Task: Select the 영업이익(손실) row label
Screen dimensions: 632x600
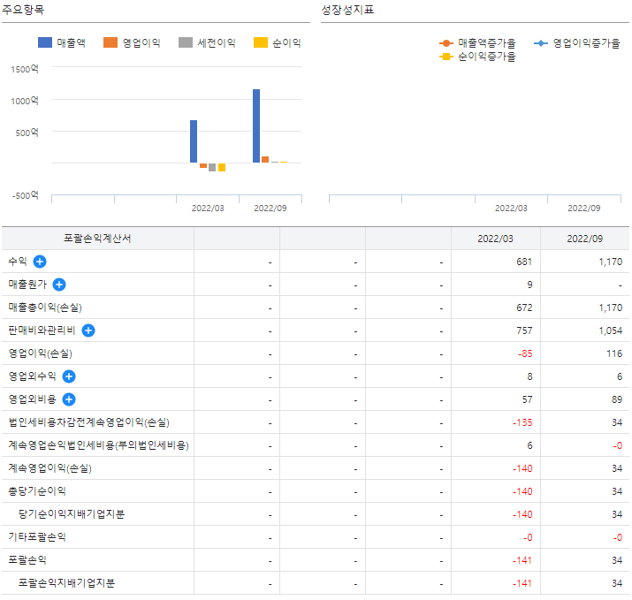Action: pyautogui.click(x=41, y=353)
